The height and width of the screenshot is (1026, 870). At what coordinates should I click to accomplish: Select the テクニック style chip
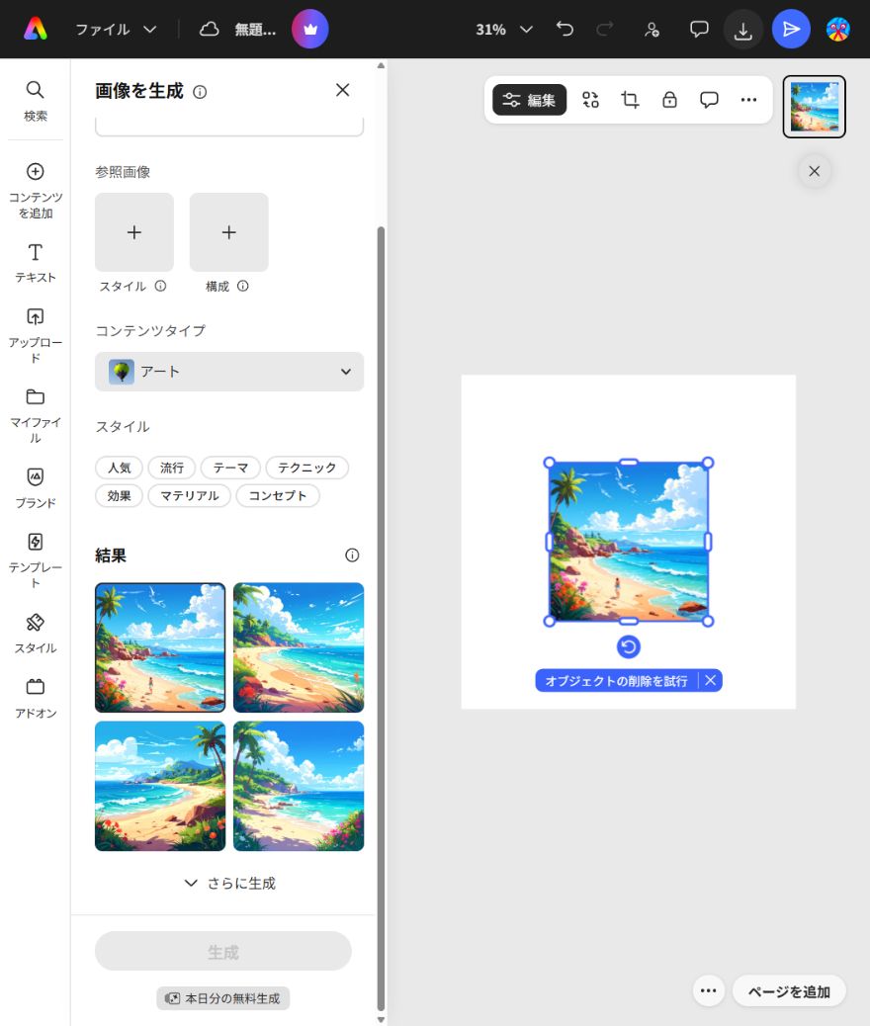307,468
